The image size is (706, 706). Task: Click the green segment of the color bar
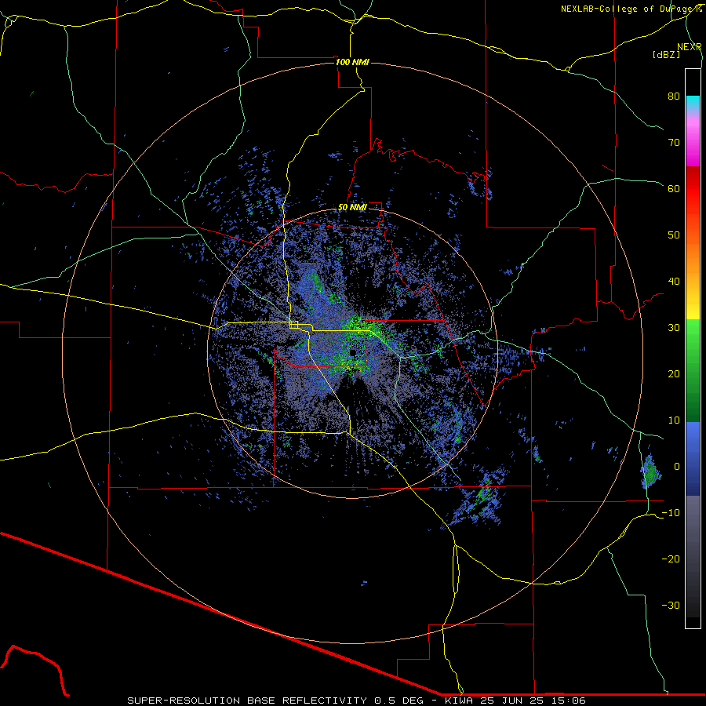point(693,370)
